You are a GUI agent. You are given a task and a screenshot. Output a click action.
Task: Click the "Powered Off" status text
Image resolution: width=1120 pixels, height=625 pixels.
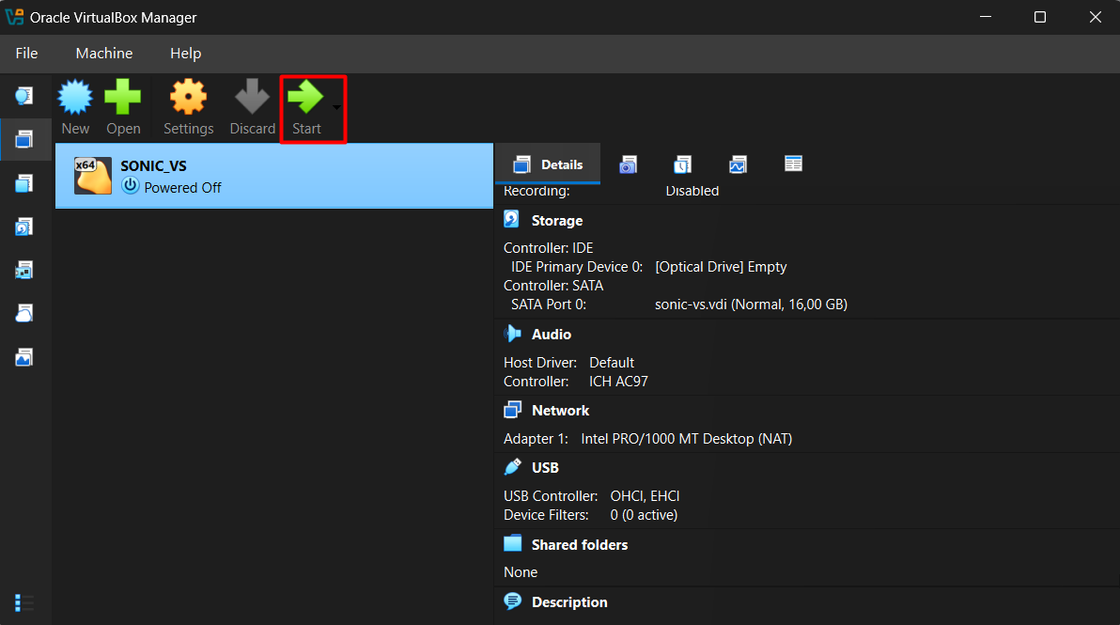click(x=182, y=188)
